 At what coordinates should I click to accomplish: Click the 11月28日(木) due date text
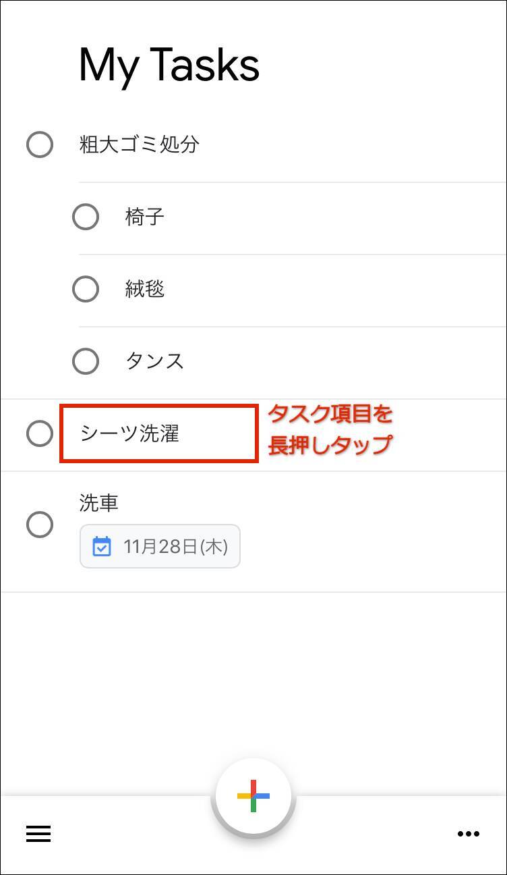pos(175,546)
